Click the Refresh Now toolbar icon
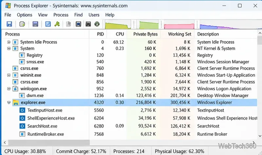This screenshot has height=155, width=262. pyautogui.click(x=22, y=24)
